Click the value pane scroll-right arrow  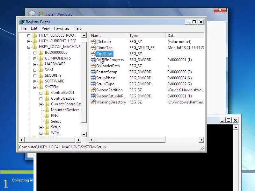point(201,140)
